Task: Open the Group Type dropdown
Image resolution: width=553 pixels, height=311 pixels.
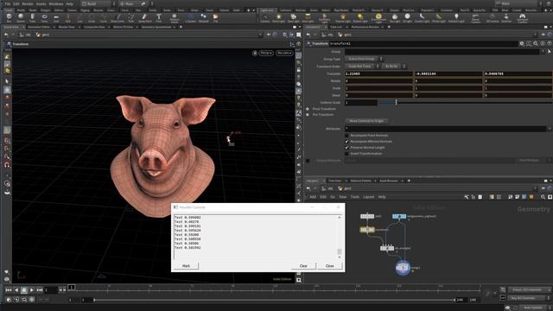Action: (364, 59)
